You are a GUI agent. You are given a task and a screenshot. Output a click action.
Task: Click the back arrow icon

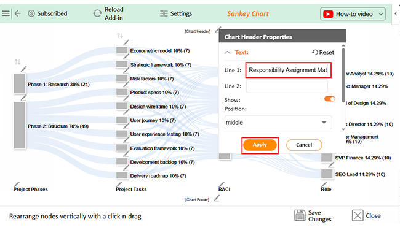17,13
